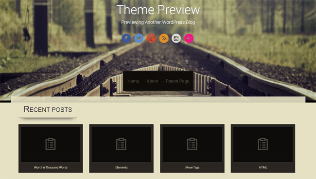Viewport: 316px width, 179px height.
Task: Click clipboard icon in Elements card
Action: (x=122, y=144)
